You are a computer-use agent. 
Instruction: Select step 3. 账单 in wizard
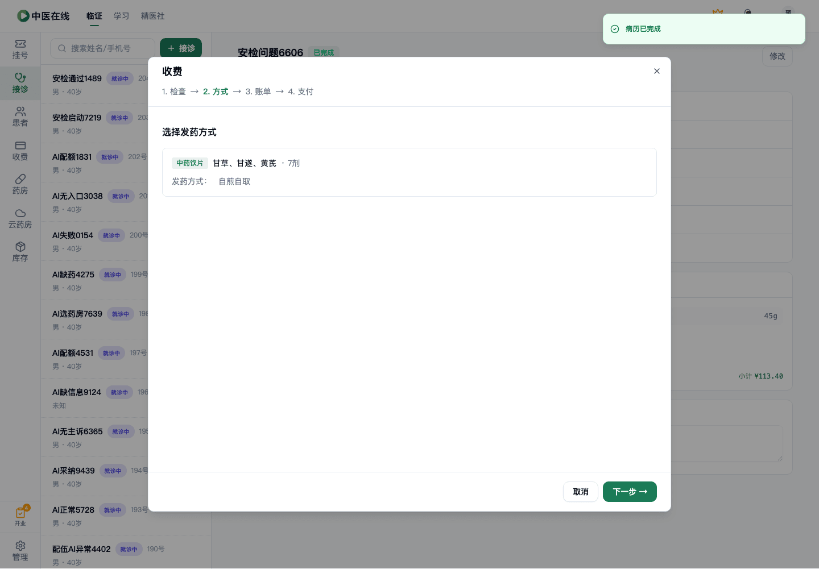[x=258, y=92]
